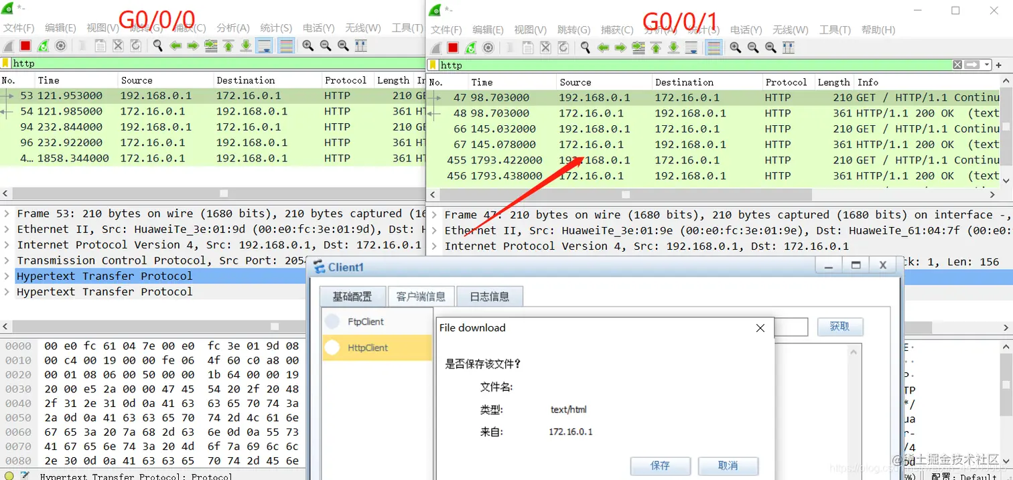Apply display filter arrow in G0/0/1 window
The image size is (1013, 480).
point(972,65)
